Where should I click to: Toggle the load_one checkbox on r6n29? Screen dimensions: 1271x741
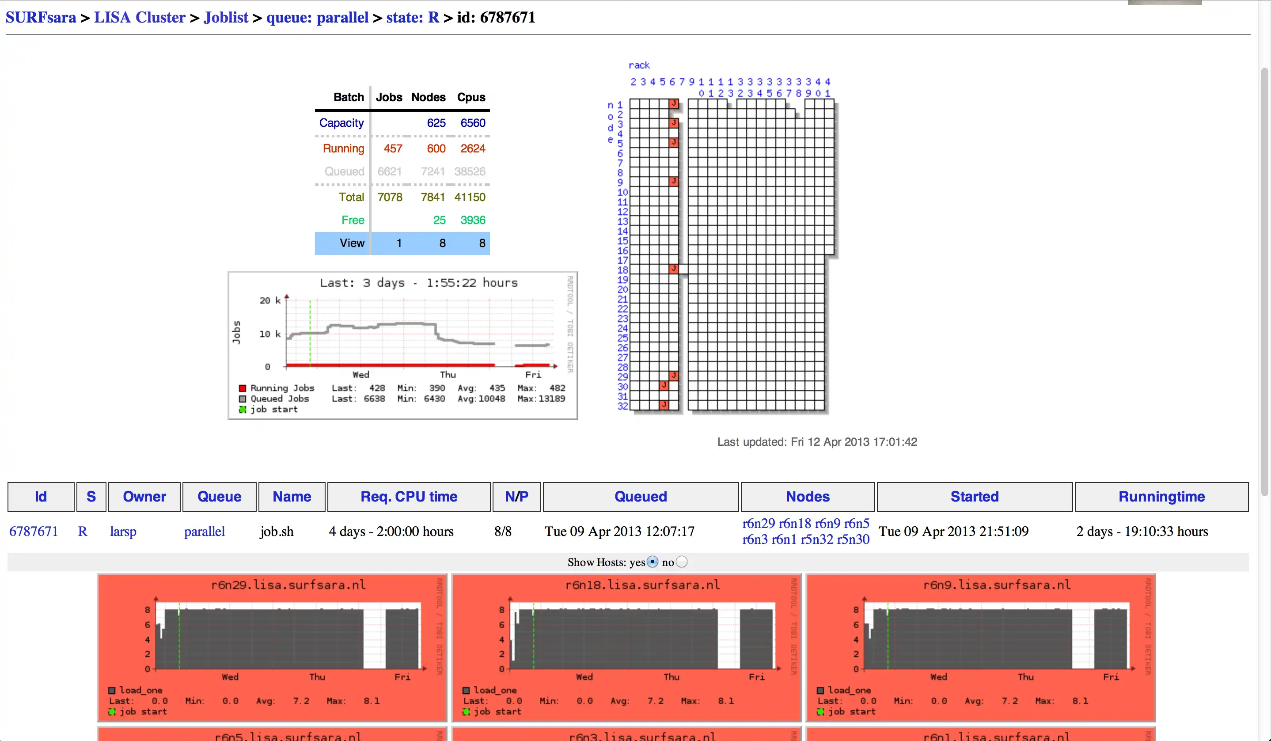coord(113,689)
